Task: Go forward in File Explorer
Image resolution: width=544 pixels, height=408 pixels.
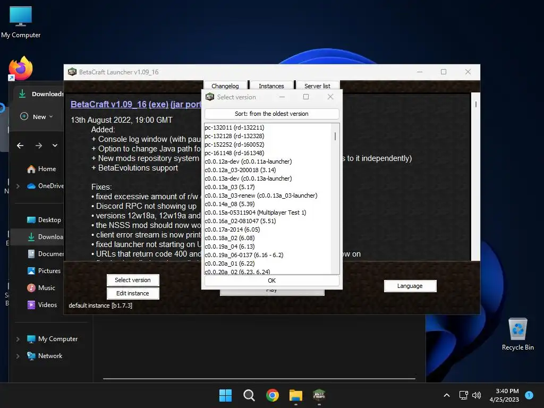Action: click(38, 146)
